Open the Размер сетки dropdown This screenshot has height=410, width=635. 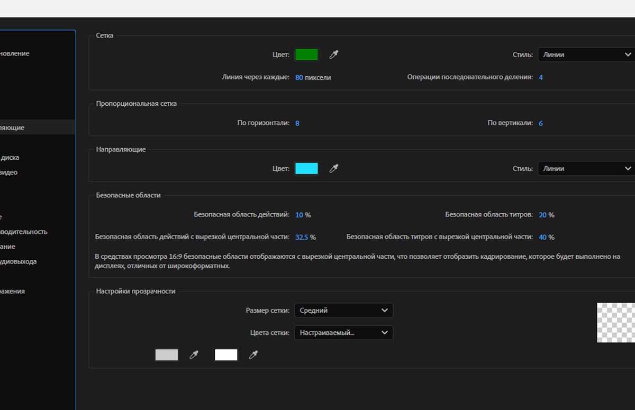[x=344, y=311]
